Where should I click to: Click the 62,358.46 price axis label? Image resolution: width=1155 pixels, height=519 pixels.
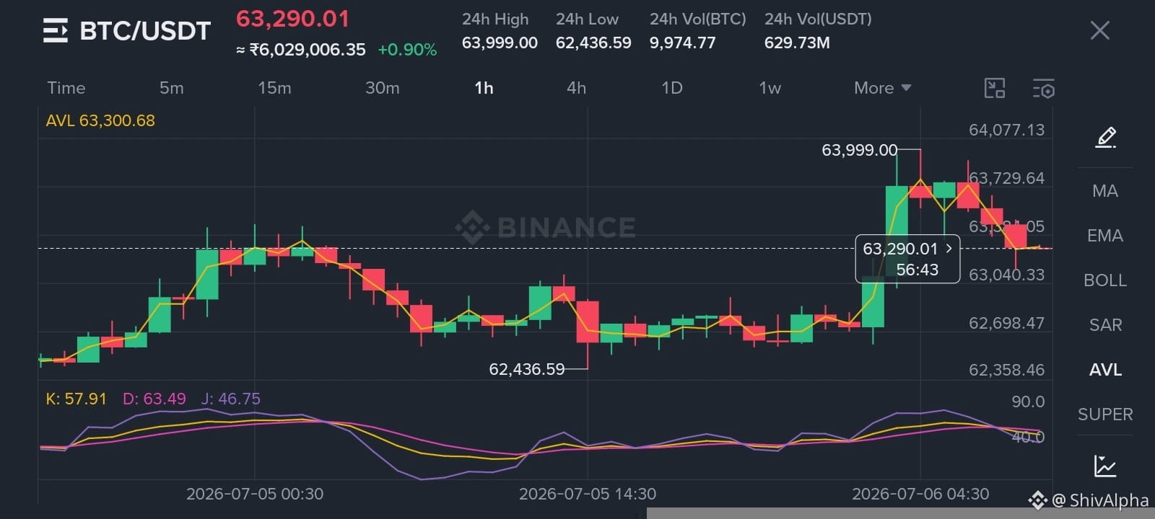1006,370
